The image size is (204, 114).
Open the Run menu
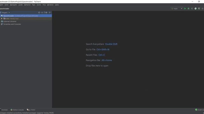[34, 5]
